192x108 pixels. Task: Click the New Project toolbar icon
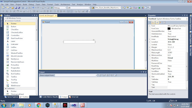click(x=3, y=8)
